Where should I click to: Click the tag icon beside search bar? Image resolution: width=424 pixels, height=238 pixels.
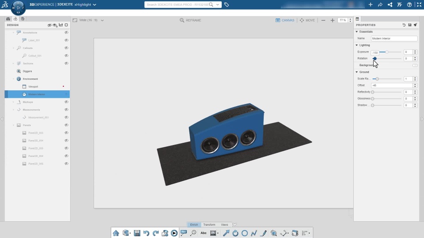click(227, 4)
